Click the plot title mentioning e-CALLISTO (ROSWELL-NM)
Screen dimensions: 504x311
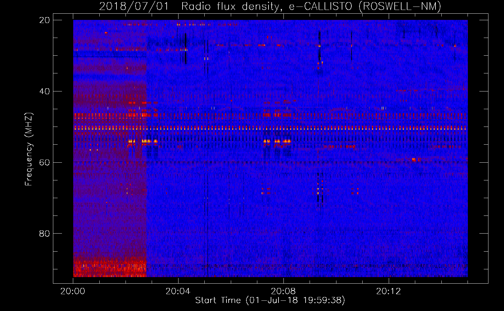(x=270, y=6)
